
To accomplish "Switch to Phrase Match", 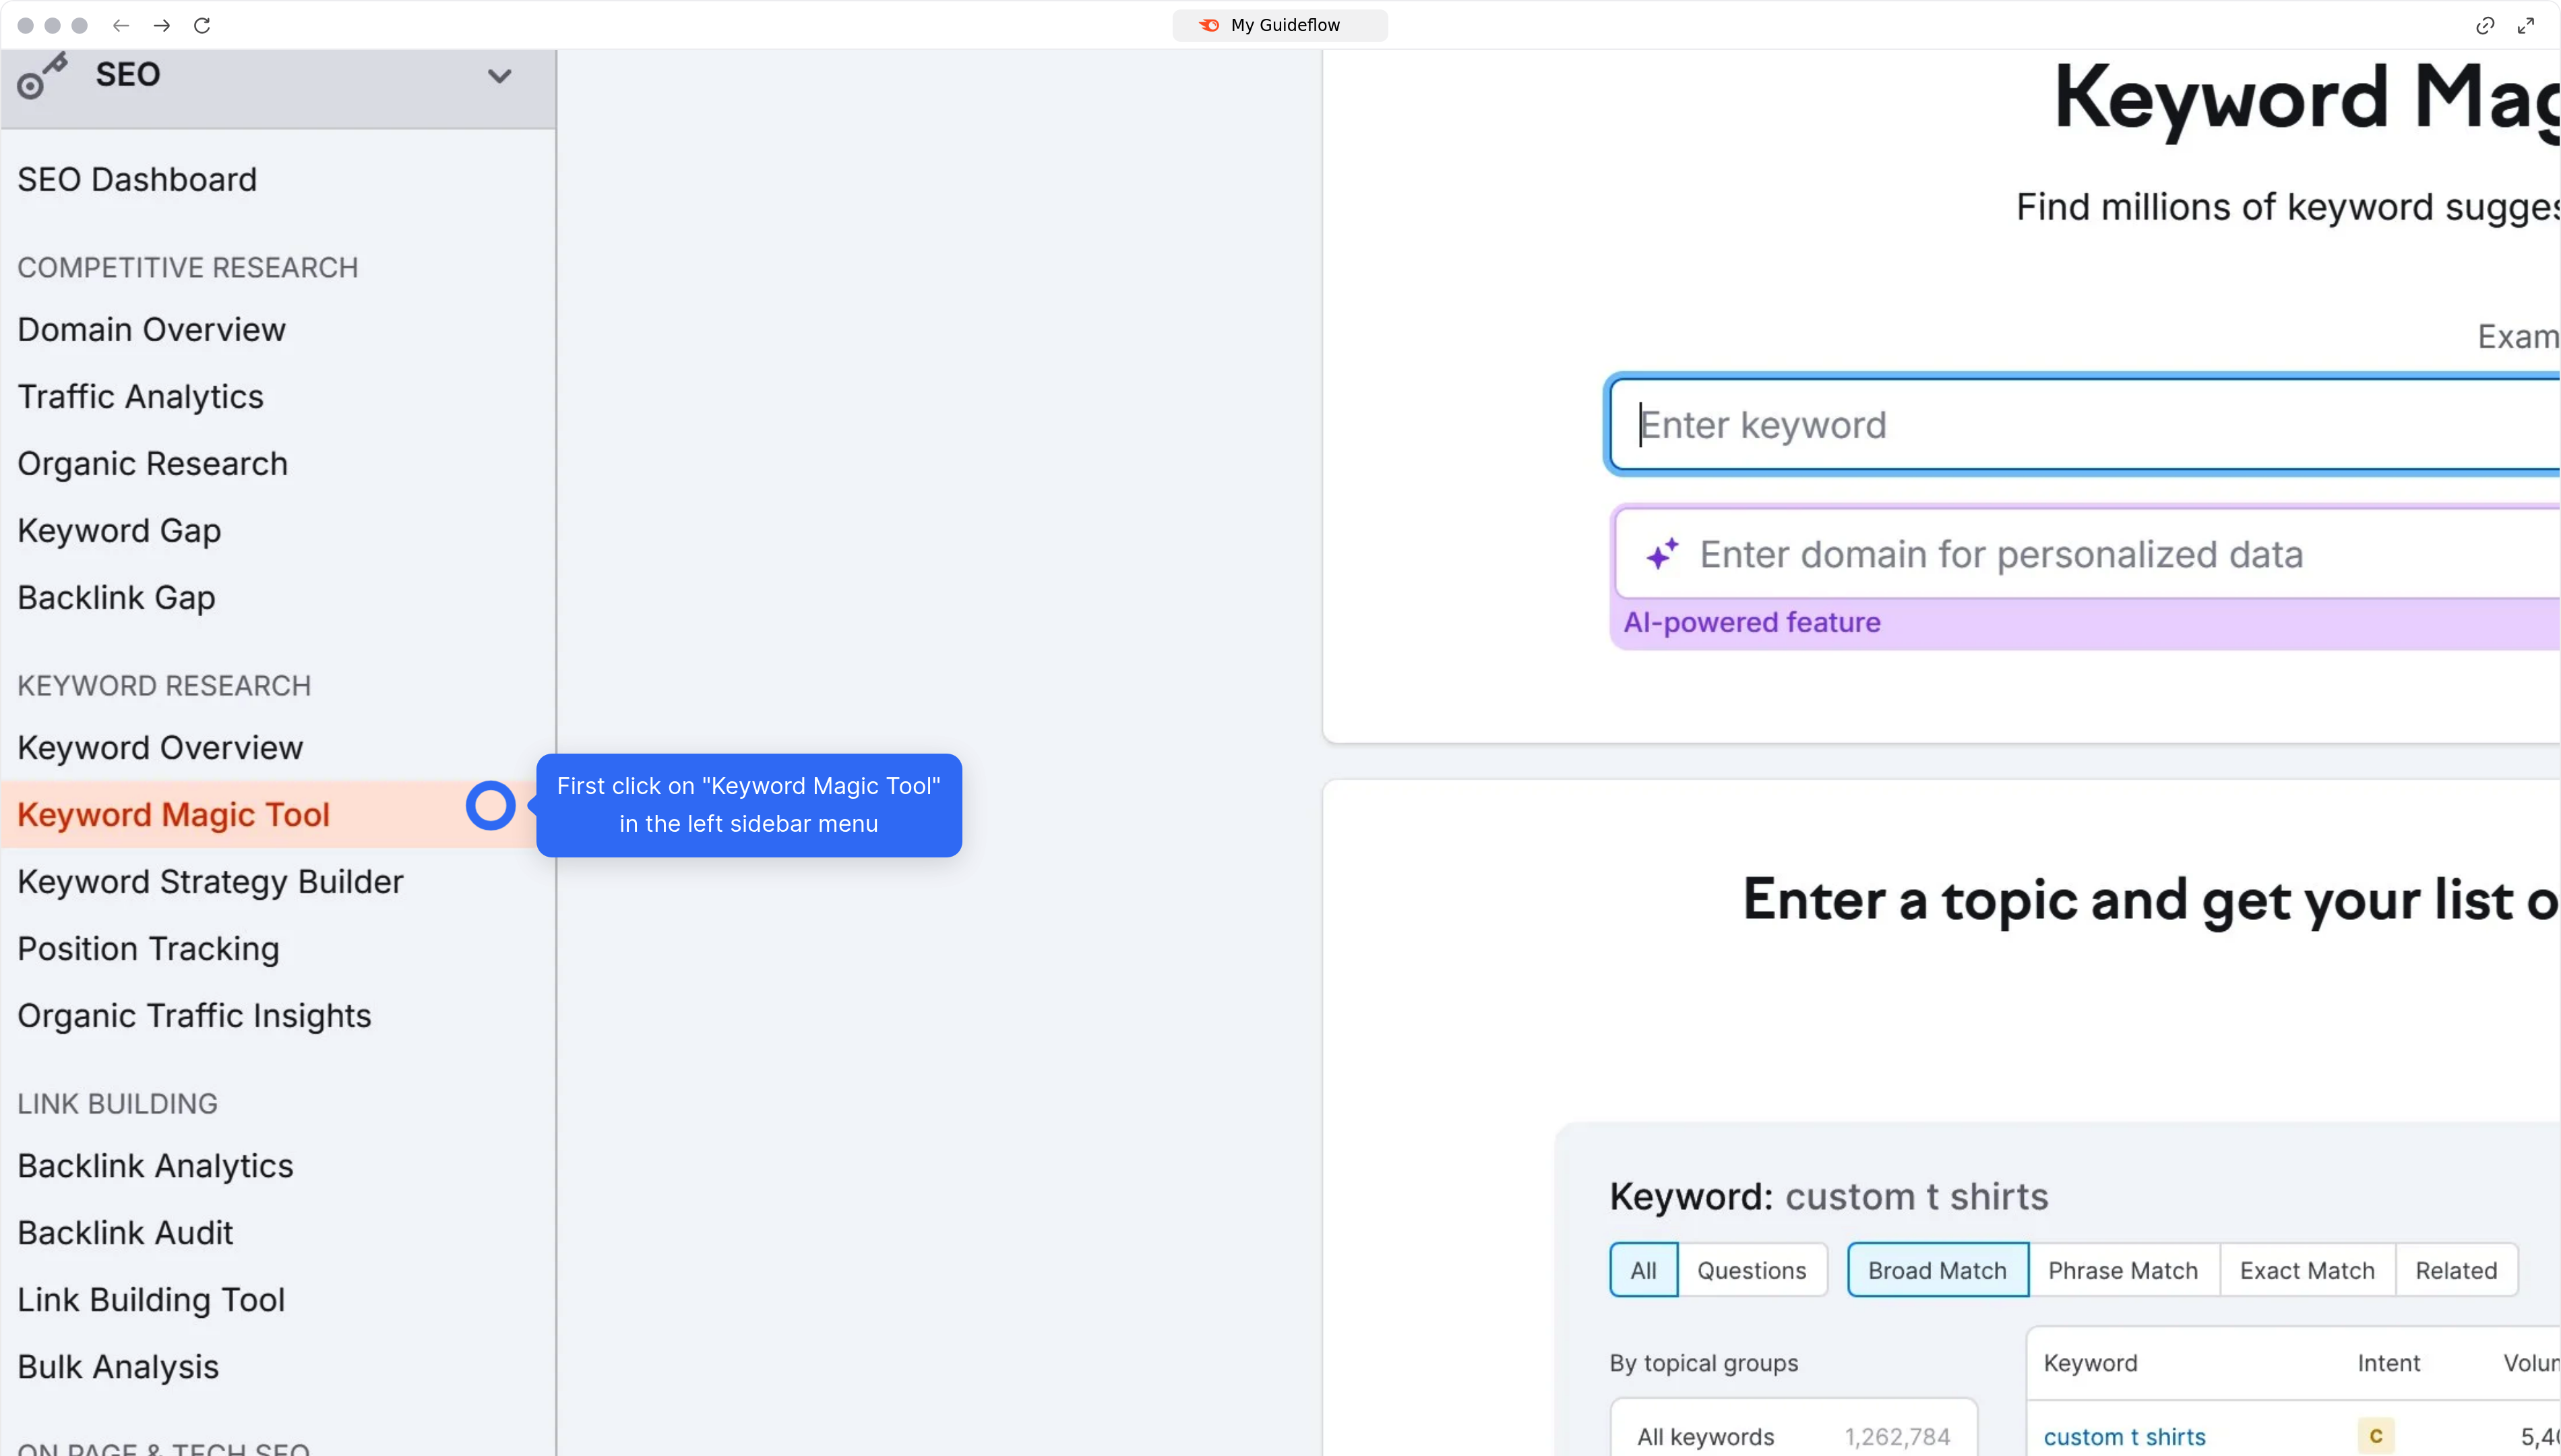I will coord(2123,1269).
